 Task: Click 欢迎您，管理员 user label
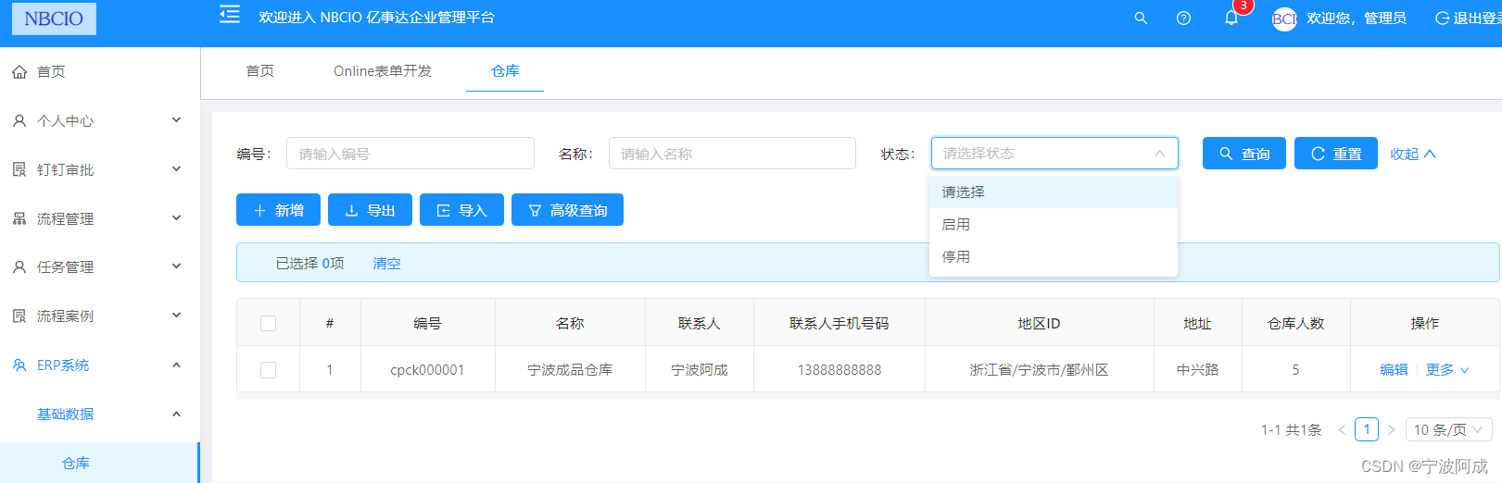[1357, 19]
